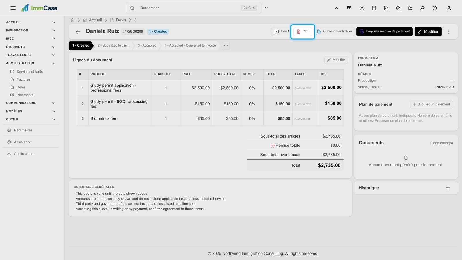Click Proposer un plan de paiement

(385, 31)
